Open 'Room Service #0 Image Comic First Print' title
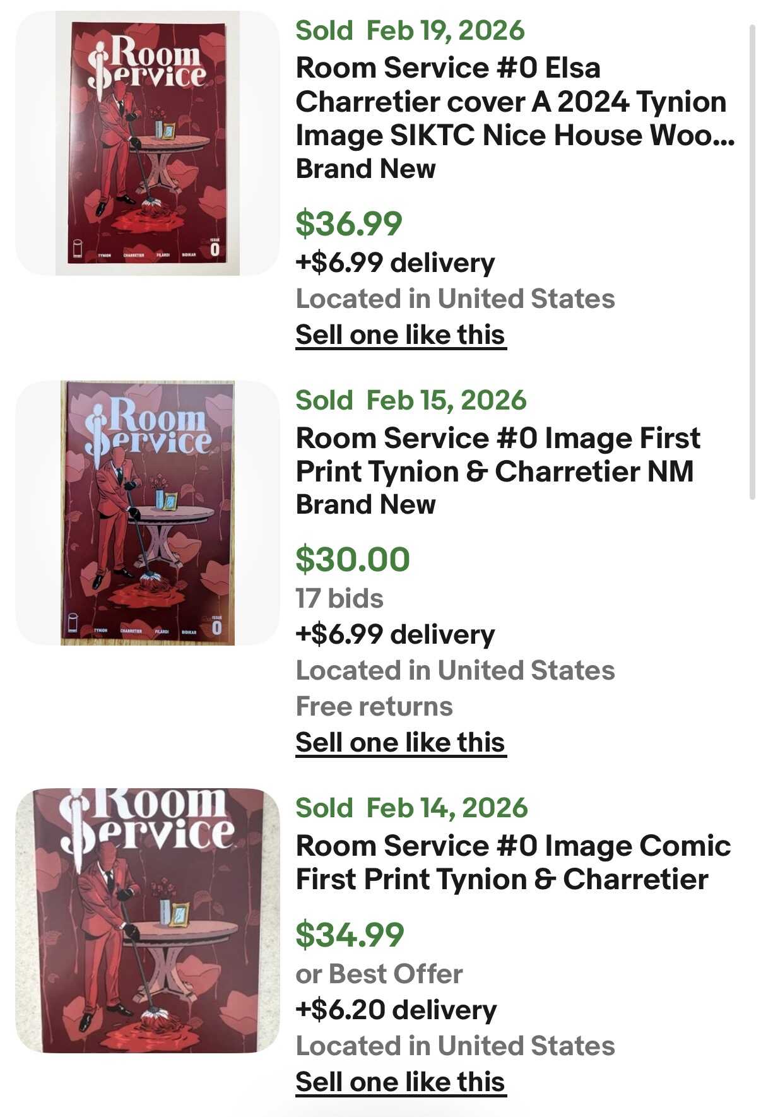This screenshot has width=761, height=1117. (512, 863)
